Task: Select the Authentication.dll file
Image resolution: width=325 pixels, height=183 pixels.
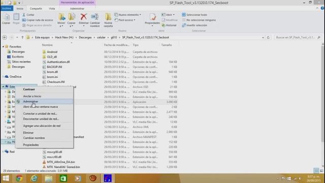Action: click(x=58, y=62)
